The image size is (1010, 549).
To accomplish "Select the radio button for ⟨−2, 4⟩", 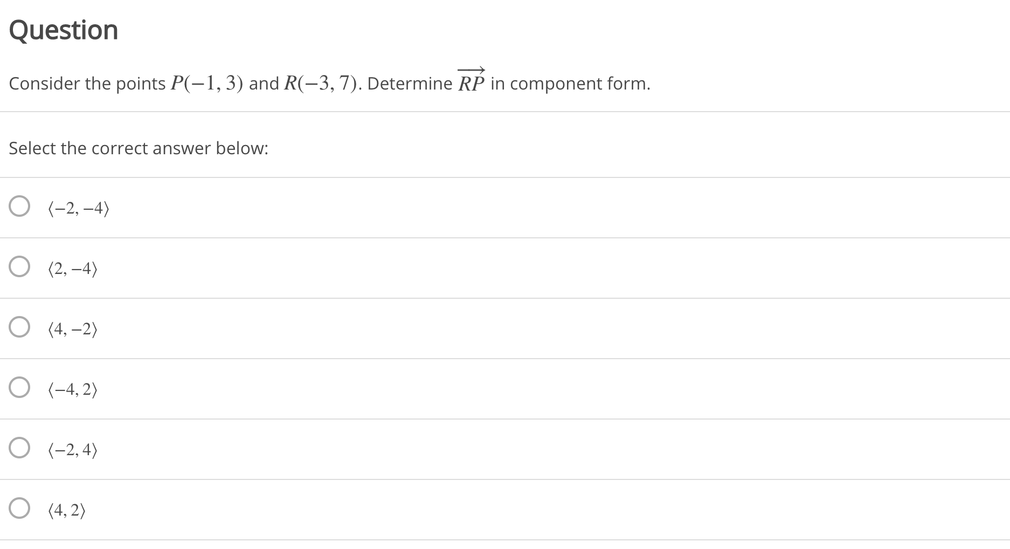I will coord(19,447).
